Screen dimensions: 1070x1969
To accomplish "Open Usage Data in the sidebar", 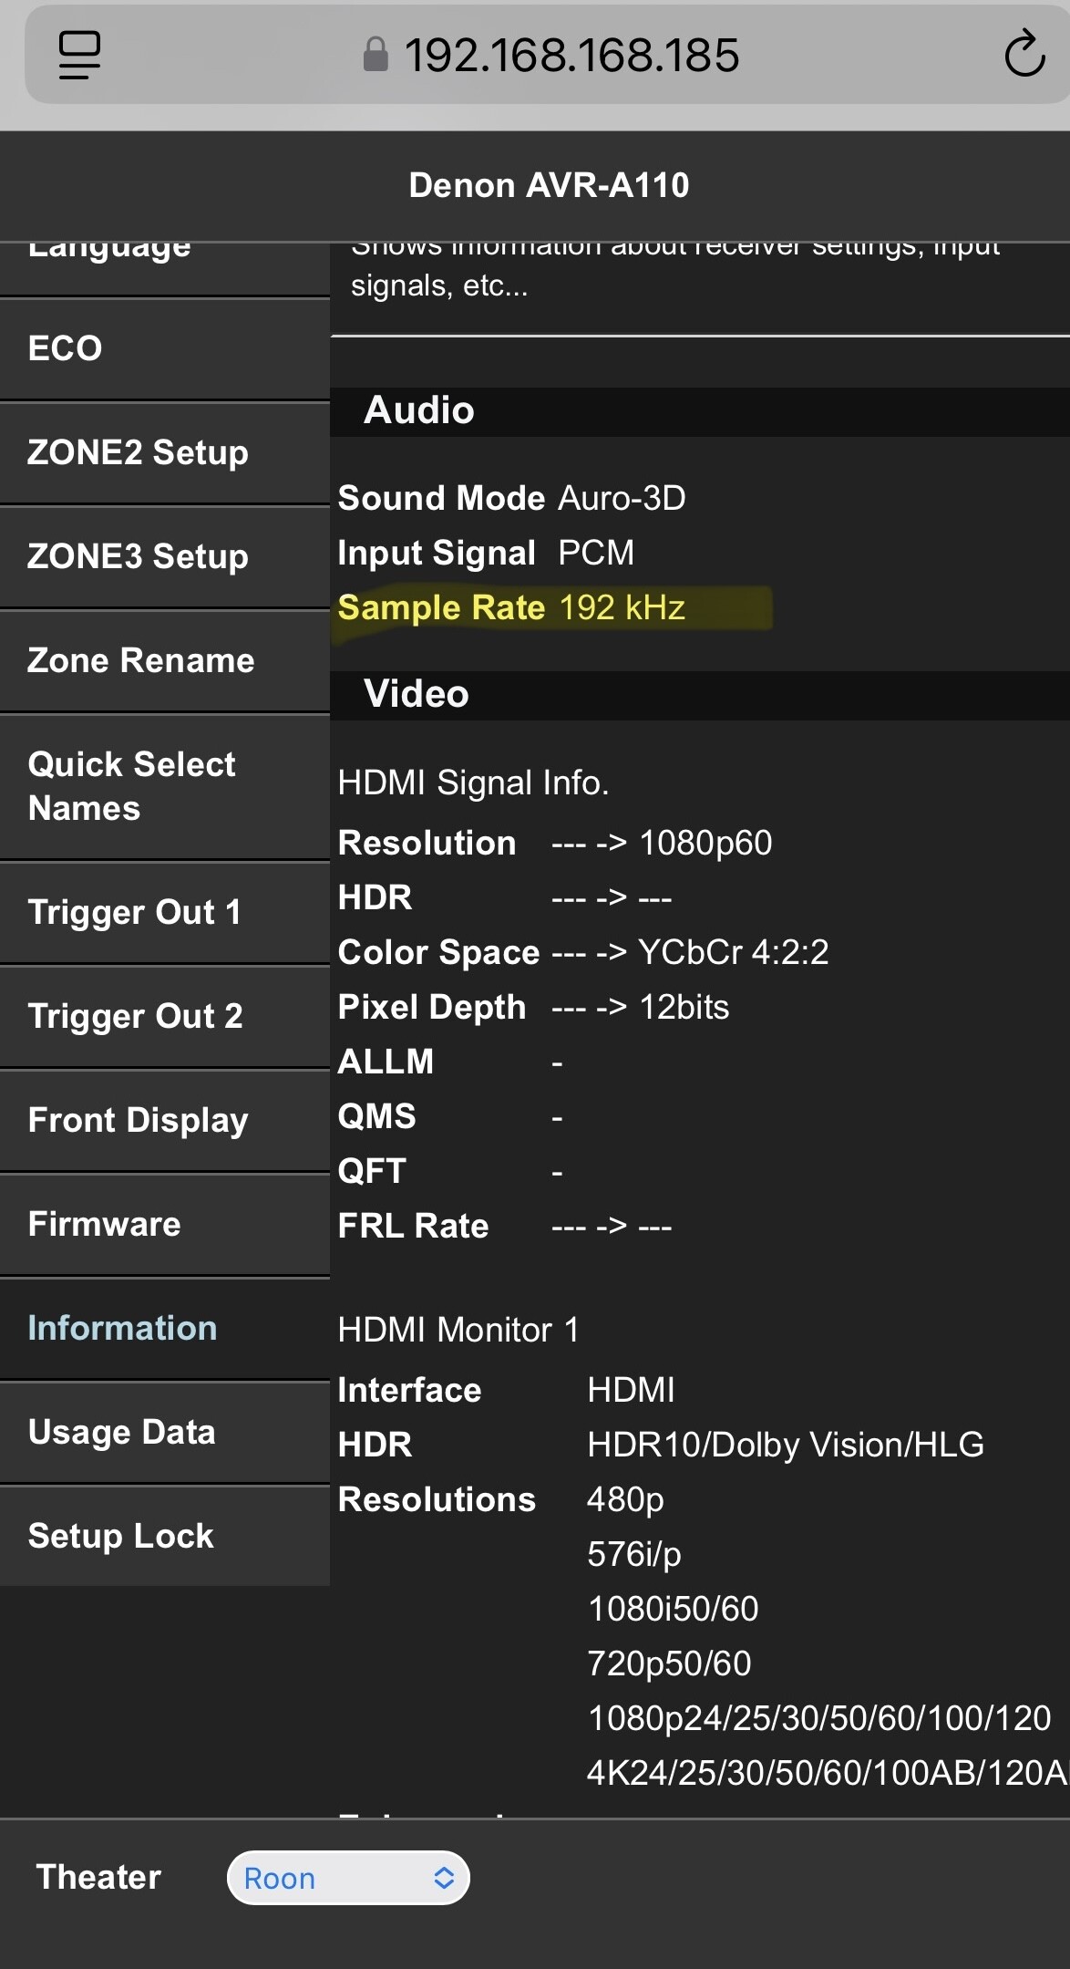I will click(165, 1432).
